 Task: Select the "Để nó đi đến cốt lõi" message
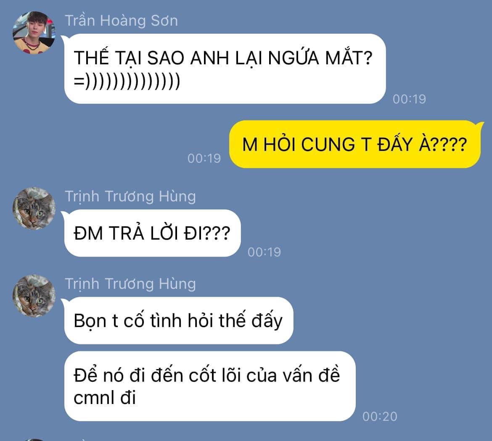click(x=210, y=386)
